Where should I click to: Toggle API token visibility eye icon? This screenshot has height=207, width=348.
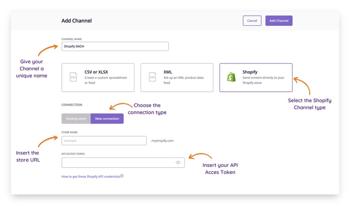[x=178, y=163]
